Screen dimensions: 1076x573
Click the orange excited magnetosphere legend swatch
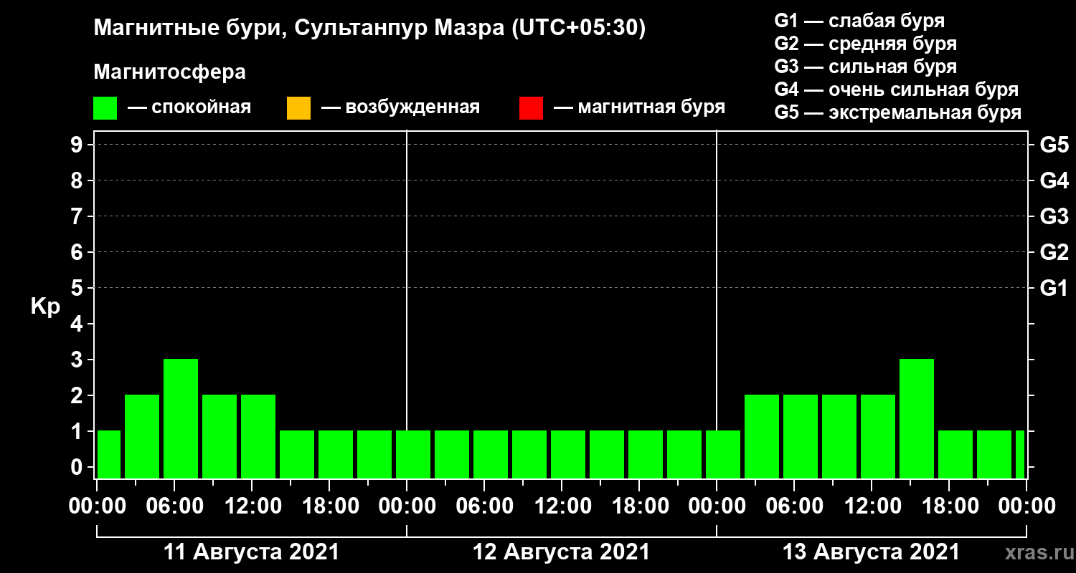(298, 108)
